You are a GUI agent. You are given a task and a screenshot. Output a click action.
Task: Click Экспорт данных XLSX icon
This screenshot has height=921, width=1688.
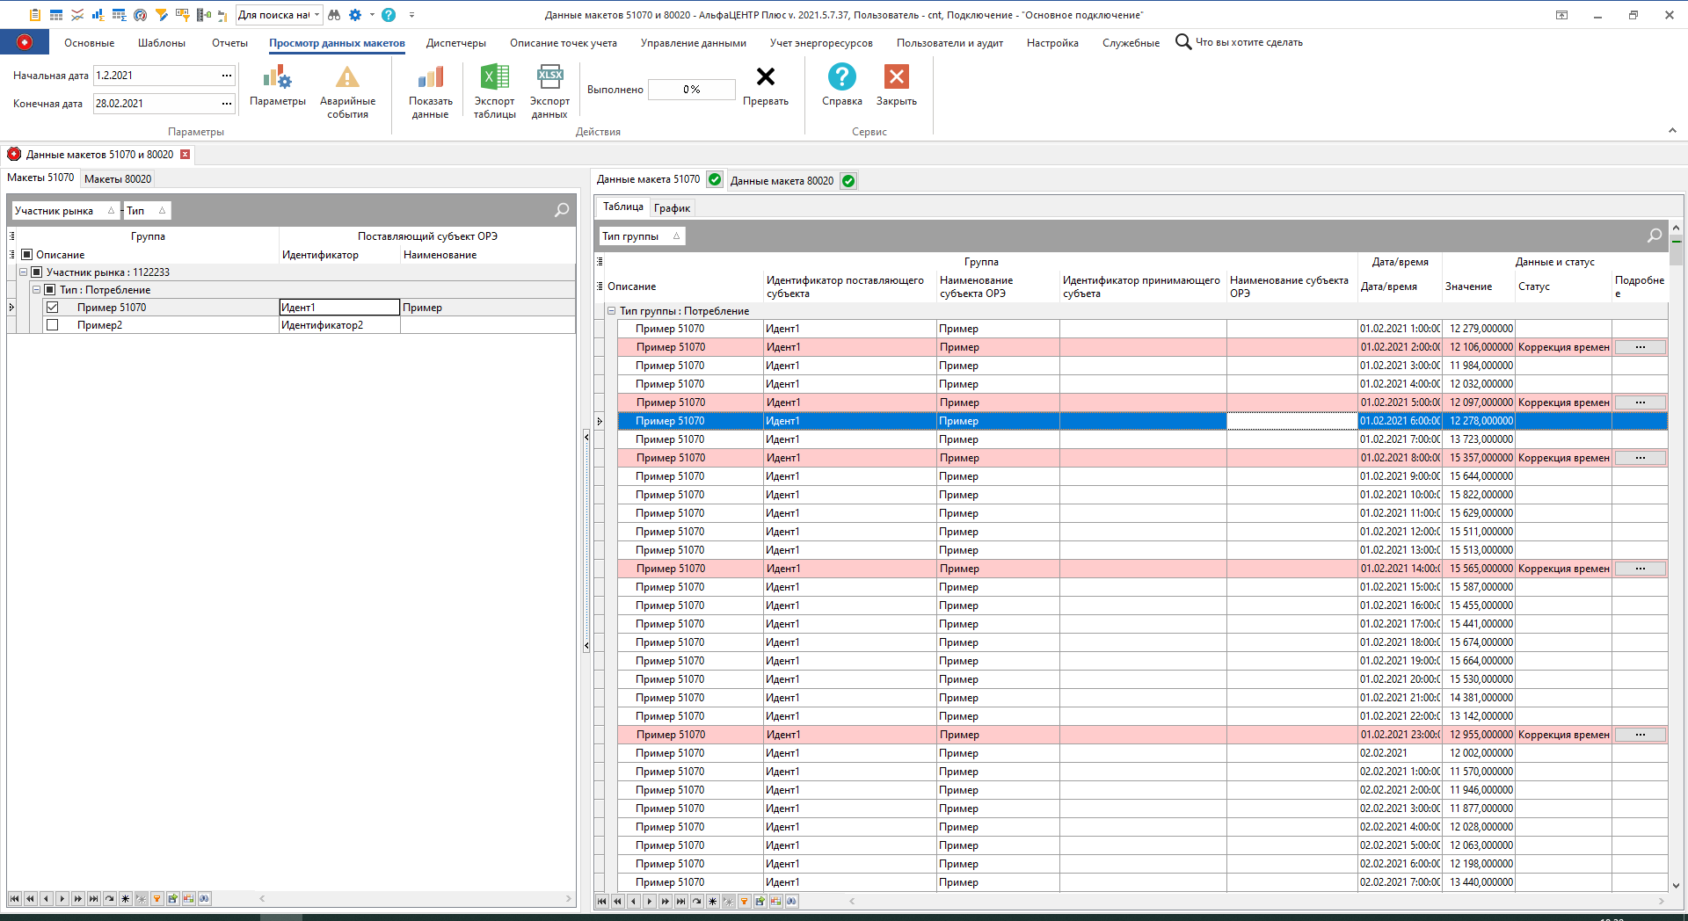tap(549, 78)
